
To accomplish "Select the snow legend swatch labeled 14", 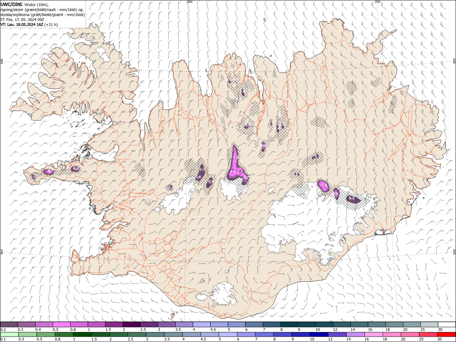I will [359, 325].
